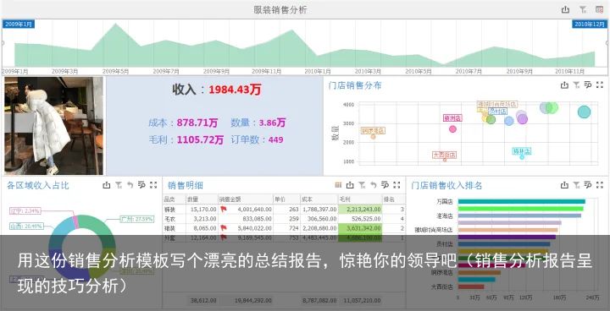Click the 2009年1月 range start handle
This screenshot has height=311, width=610.
[19, 24]
